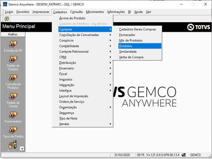The height and width of the screenshot is (159, 212).
Task: Click the GEMCO label in status bar
Action: tap(195, 155)
